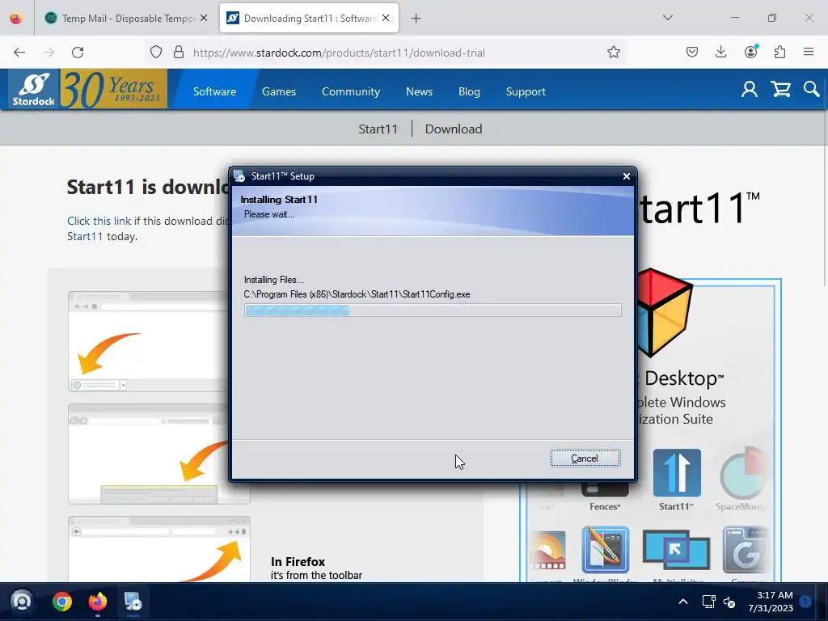Open the site search icon

point(811,89)
